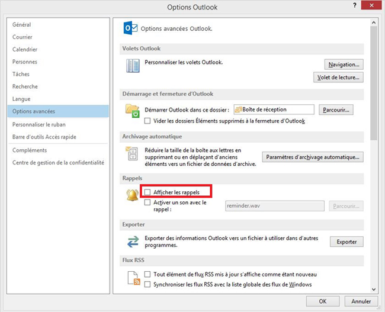Open the Tâches settings
Screen dimensions: 385x312
tap(58, 74)
